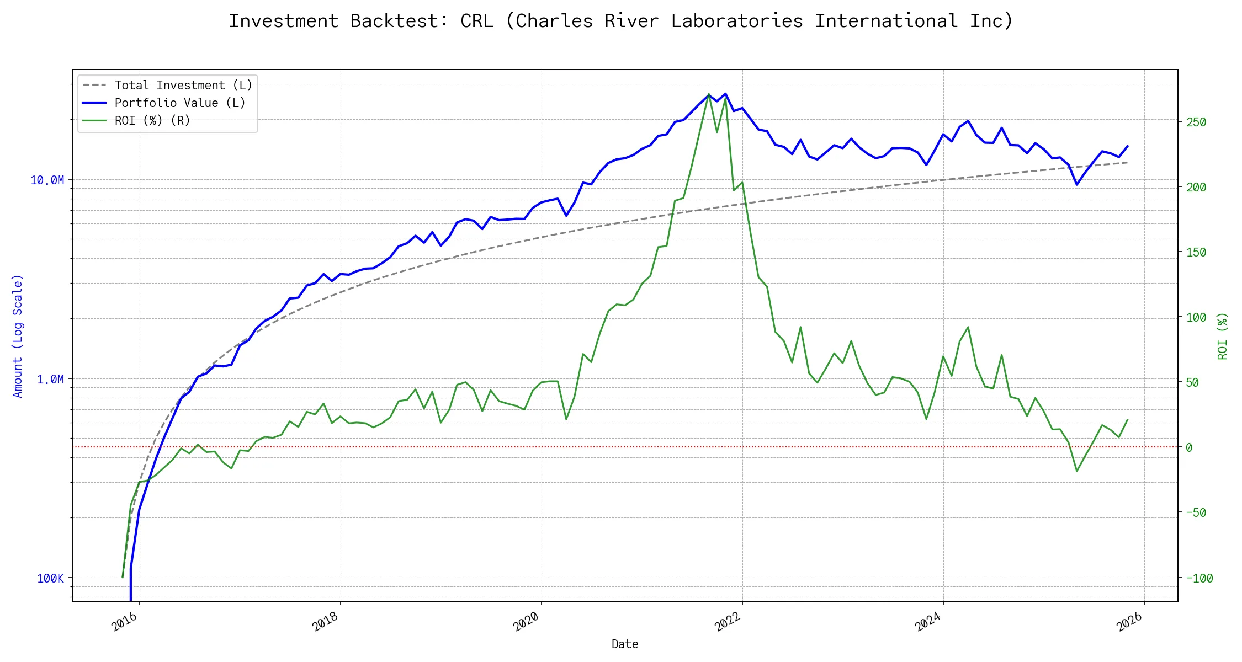Click the green legend line sample
This screenshot has width=1242, height=662.
coord(94,121)
